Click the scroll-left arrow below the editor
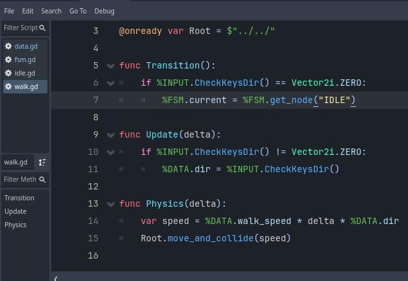The image size is (408, 281). tap(56, 278)
